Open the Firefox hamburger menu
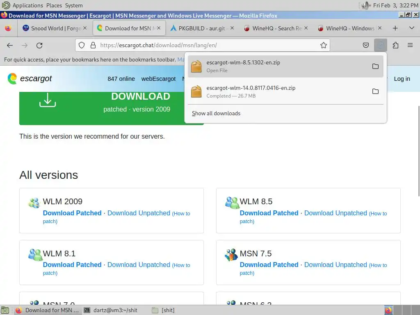 pos(410,45)
